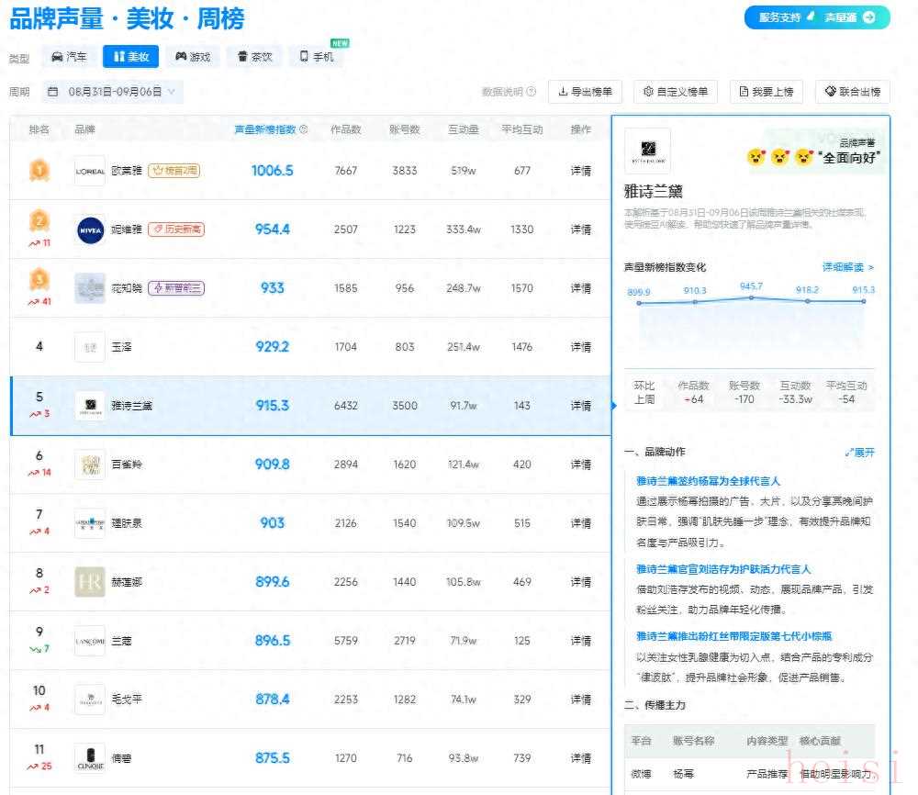Open 详情 for 理肤泉 row

[x=580, y=523]
